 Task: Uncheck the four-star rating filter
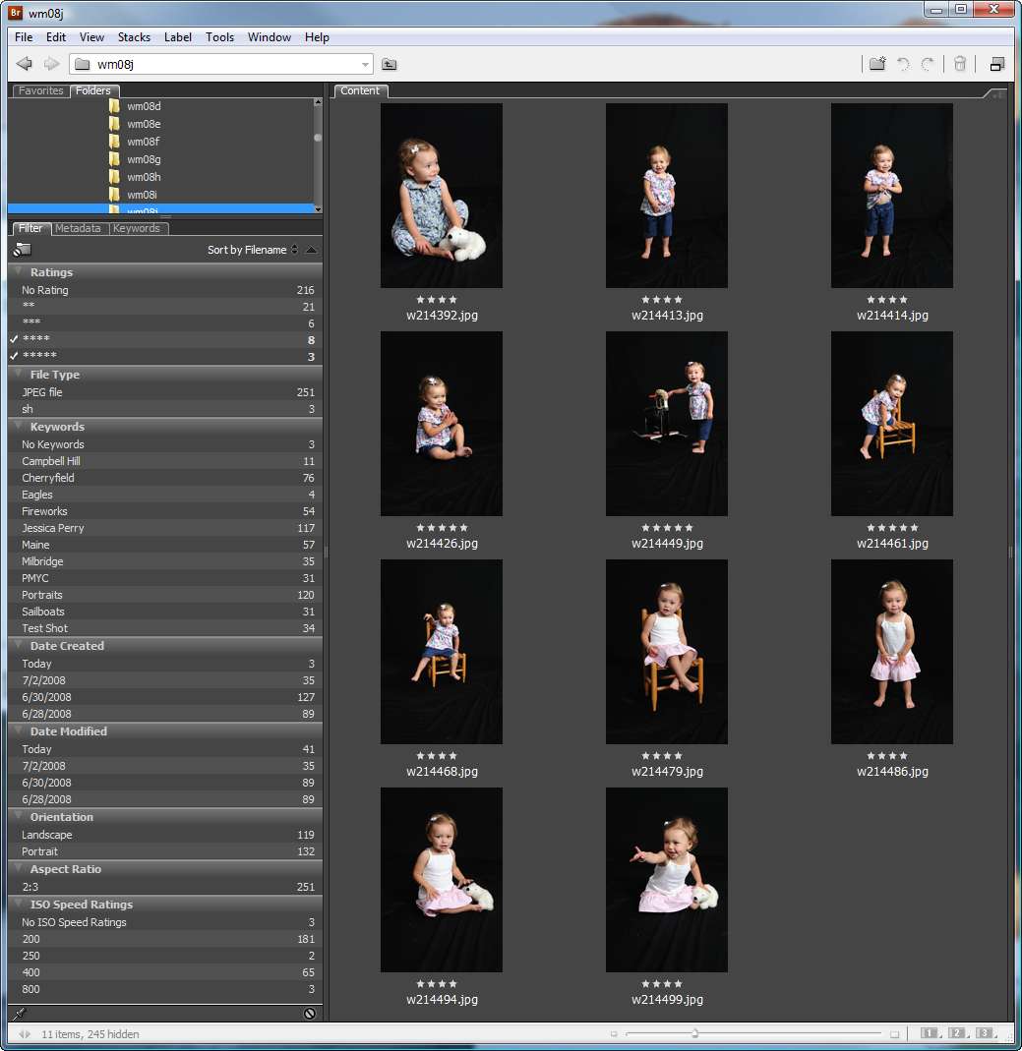click(x=165, y=340)
